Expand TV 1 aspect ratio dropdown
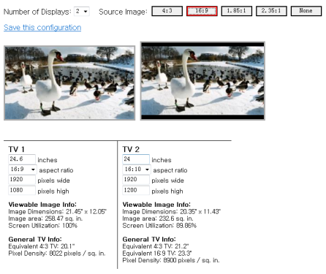Image resolution: width=326 pixels, height=274 pixels. click(x=23, y=170)
